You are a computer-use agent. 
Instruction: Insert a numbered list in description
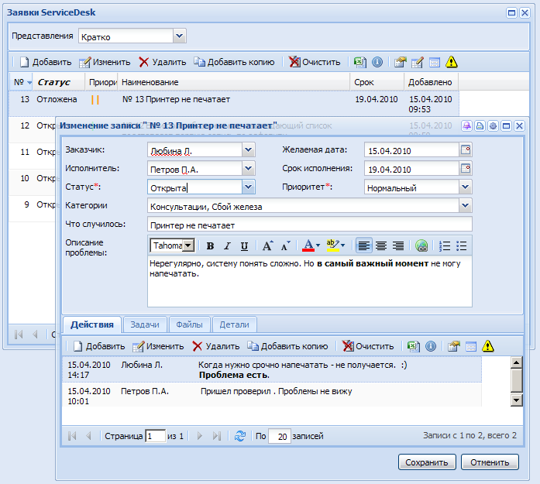(x=445, y=246)
